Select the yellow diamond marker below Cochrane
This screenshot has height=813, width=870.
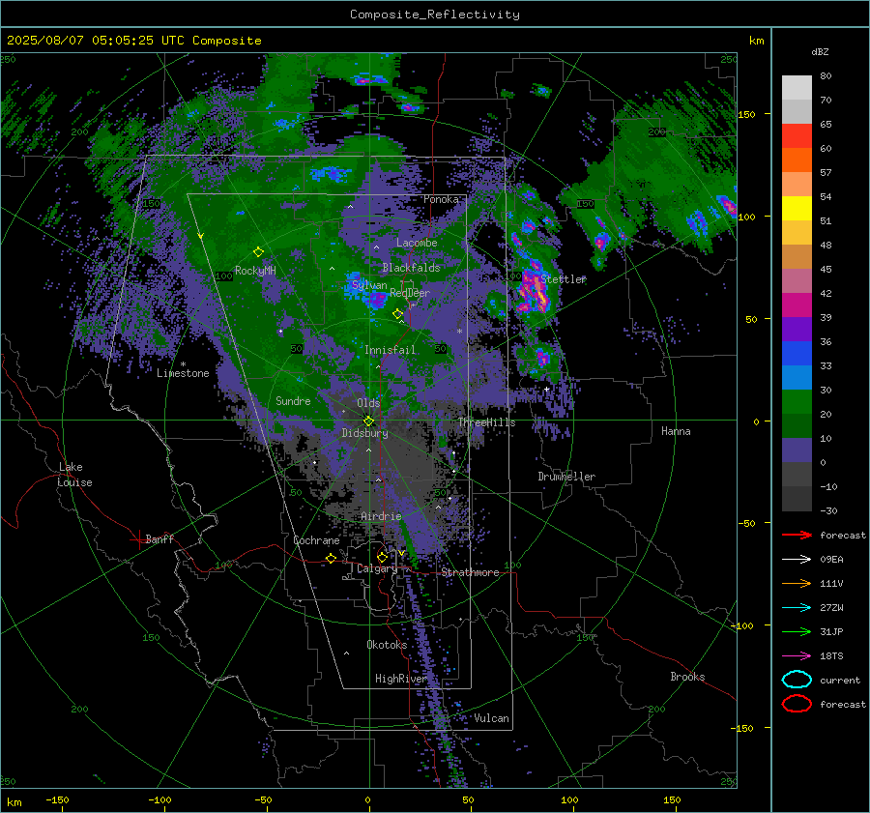coord(331,559)
